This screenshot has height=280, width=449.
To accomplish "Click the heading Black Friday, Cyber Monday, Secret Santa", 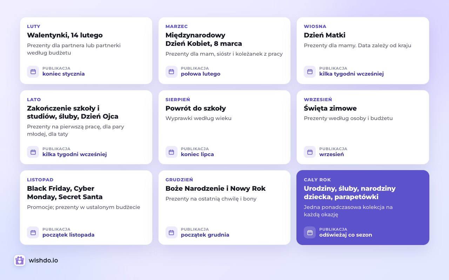I will click(x=65, y=192).
